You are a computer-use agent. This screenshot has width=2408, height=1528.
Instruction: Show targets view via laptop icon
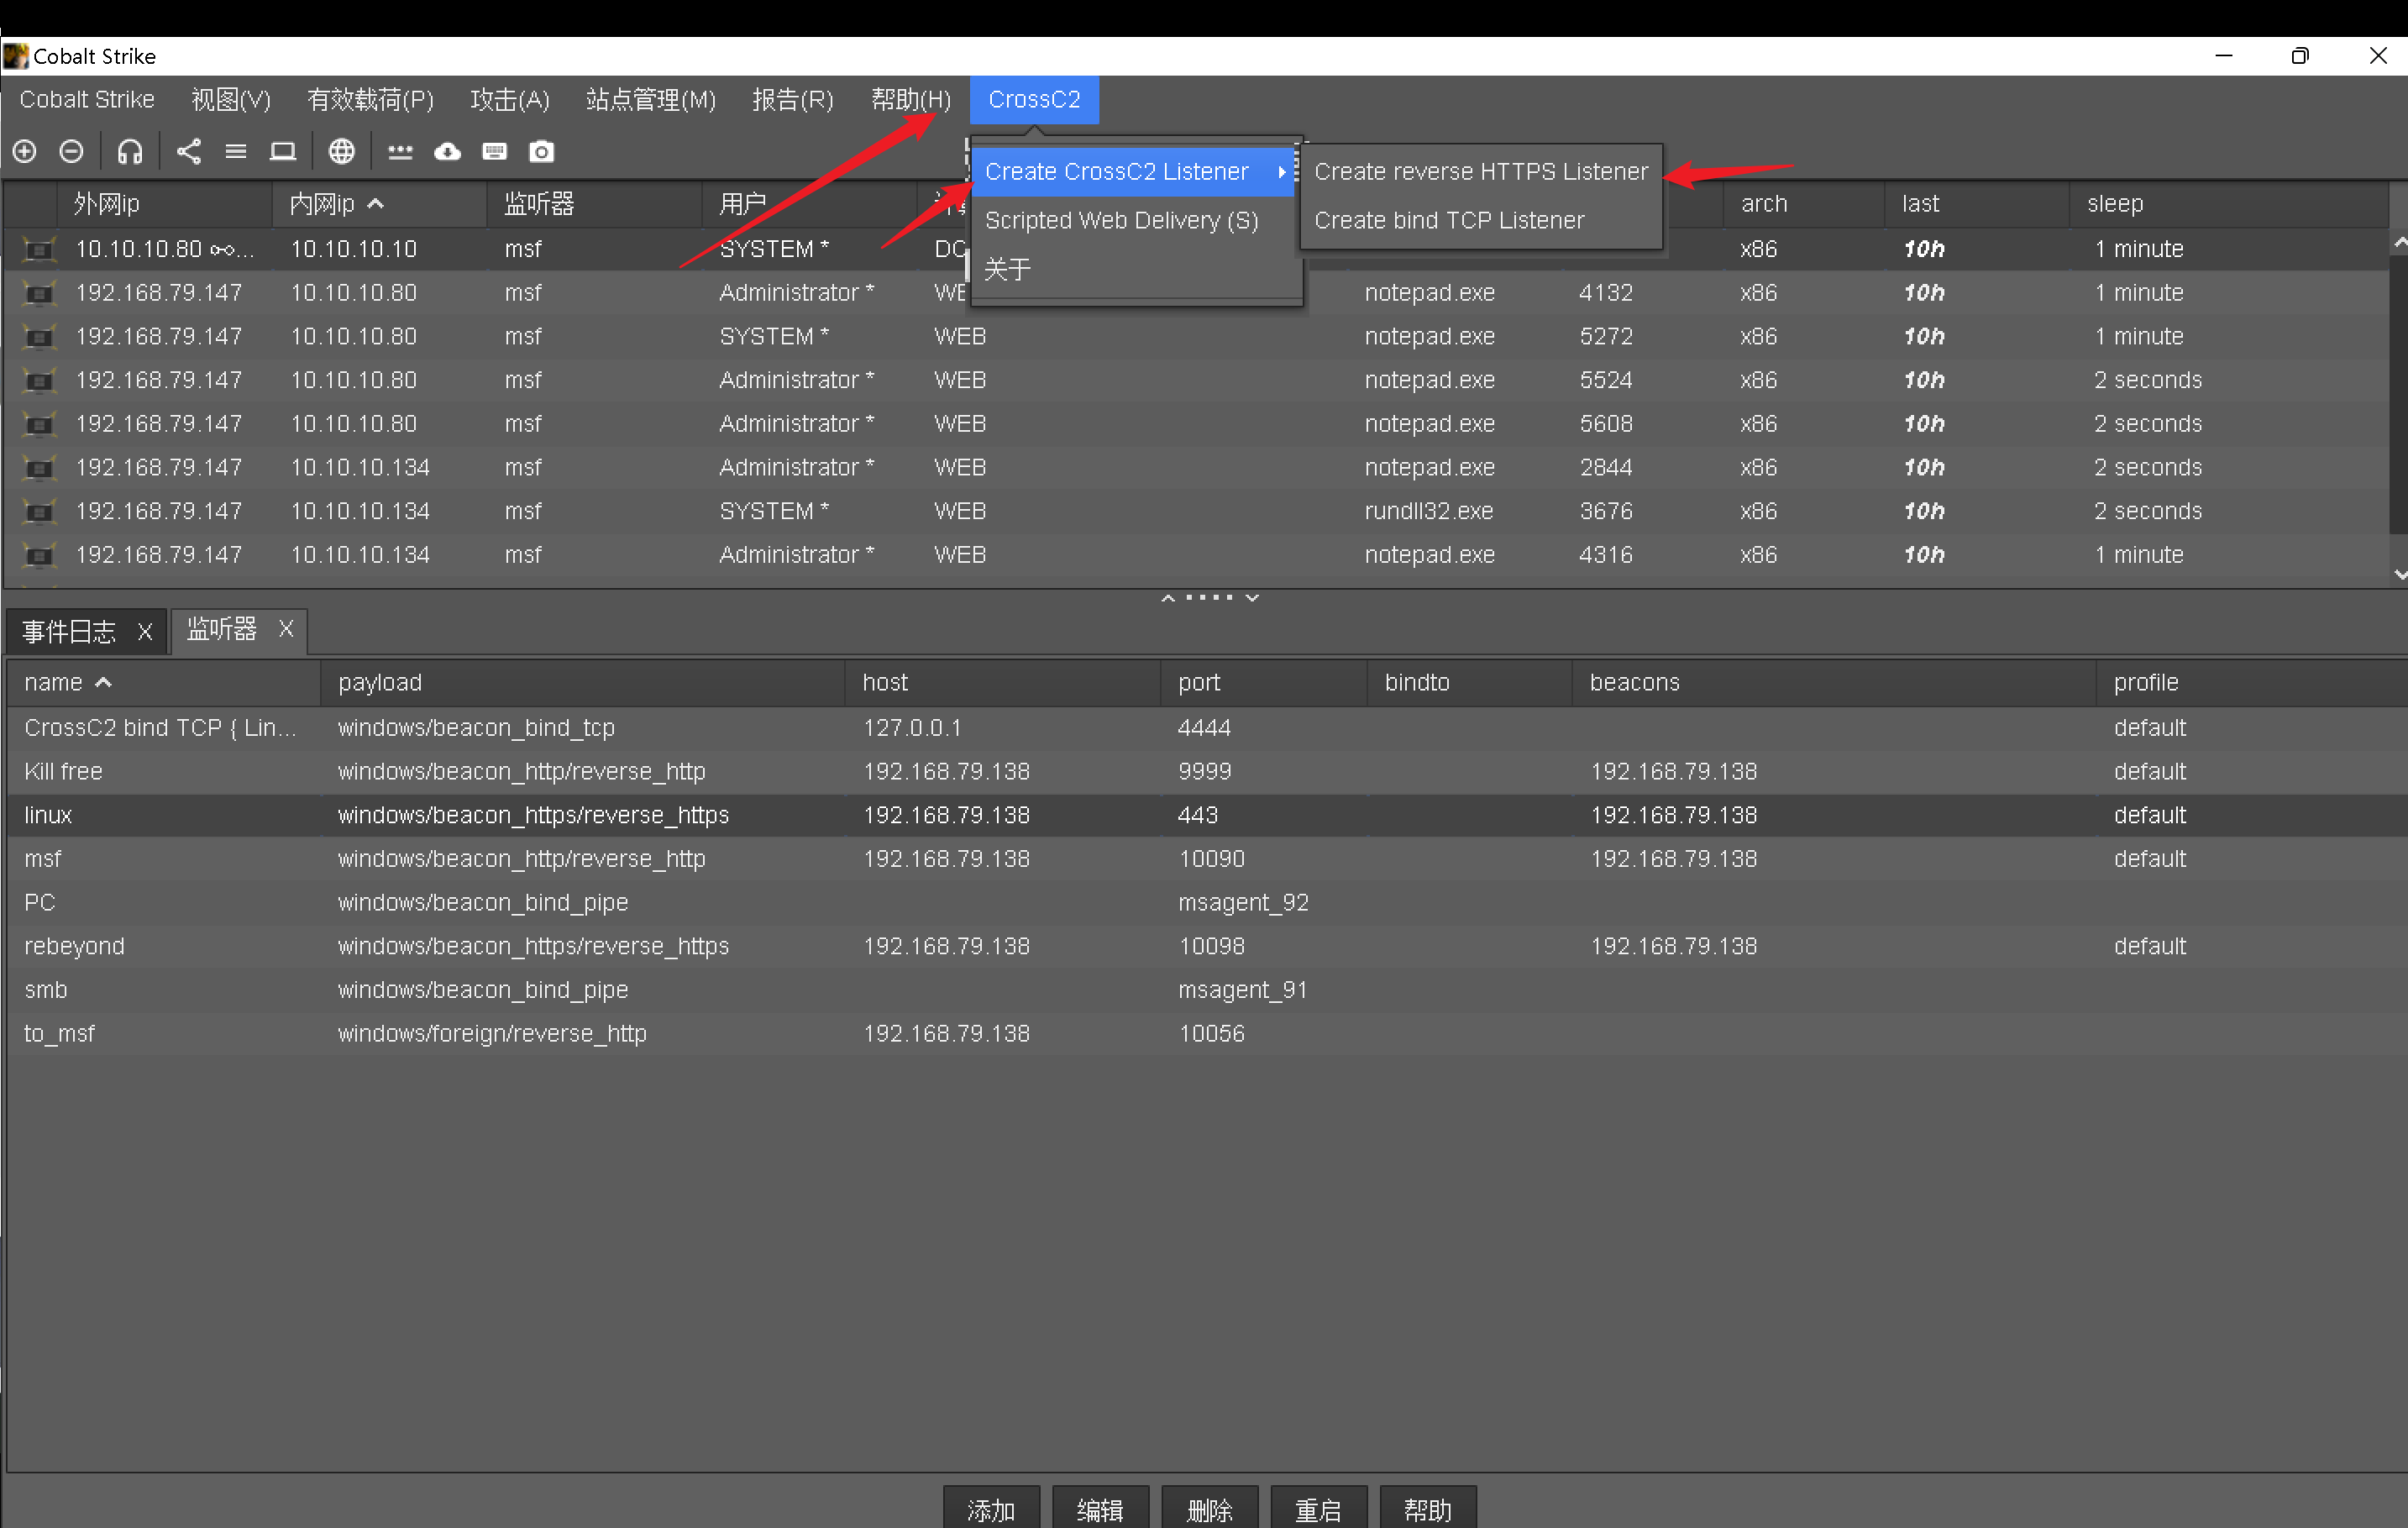(x=283, y=151)
